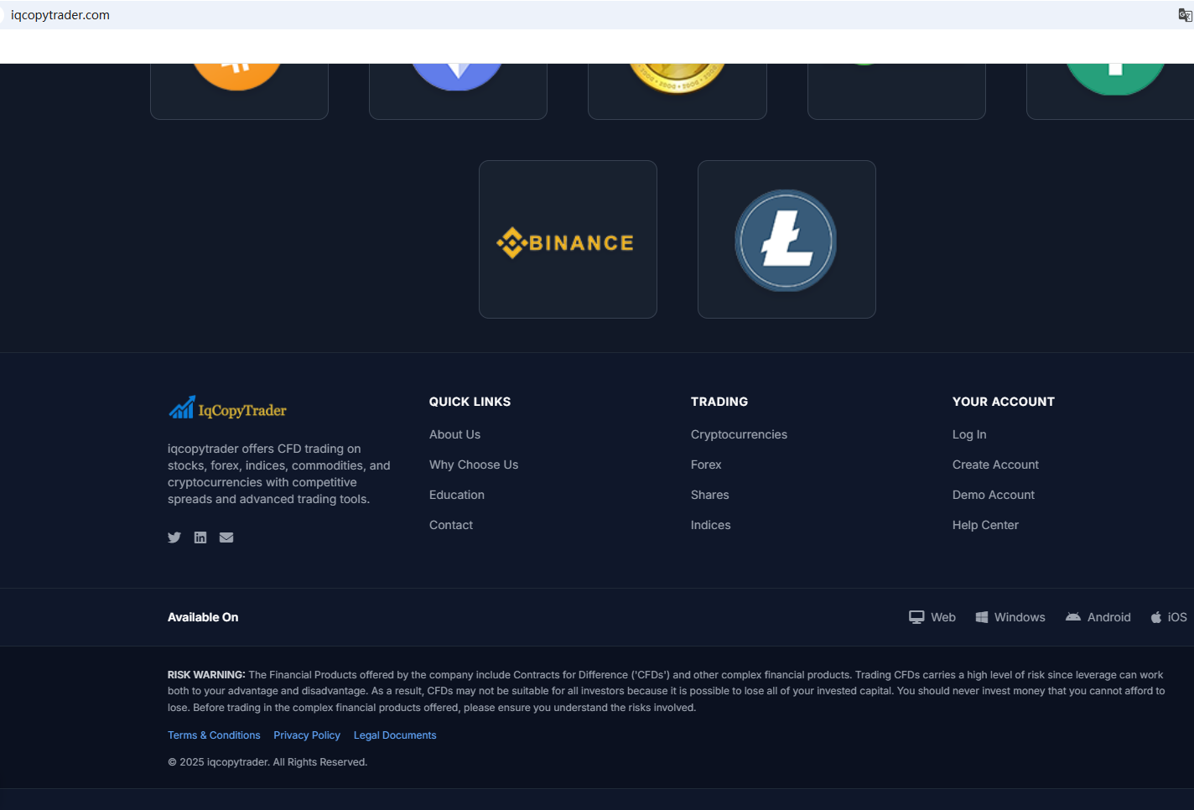Click the email envelope icon
The image size is (1194, 810).
[226, 537]
